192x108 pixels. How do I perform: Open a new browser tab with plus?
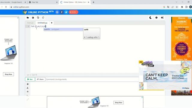(x=93, y=2)
